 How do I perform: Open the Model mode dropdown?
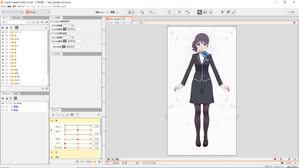coord(38,12)
